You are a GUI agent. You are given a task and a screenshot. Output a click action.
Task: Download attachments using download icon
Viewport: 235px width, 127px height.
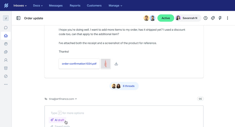(116, 64)
